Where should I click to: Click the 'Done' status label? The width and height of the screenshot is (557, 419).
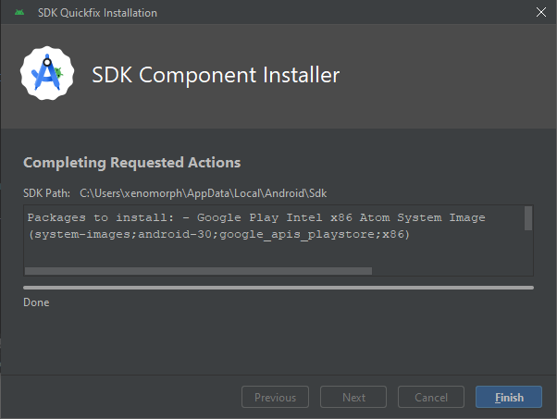36,302
